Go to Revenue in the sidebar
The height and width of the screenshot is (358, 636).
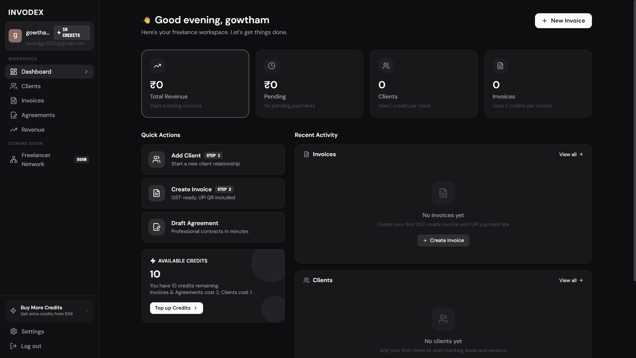tap(33, 130)
